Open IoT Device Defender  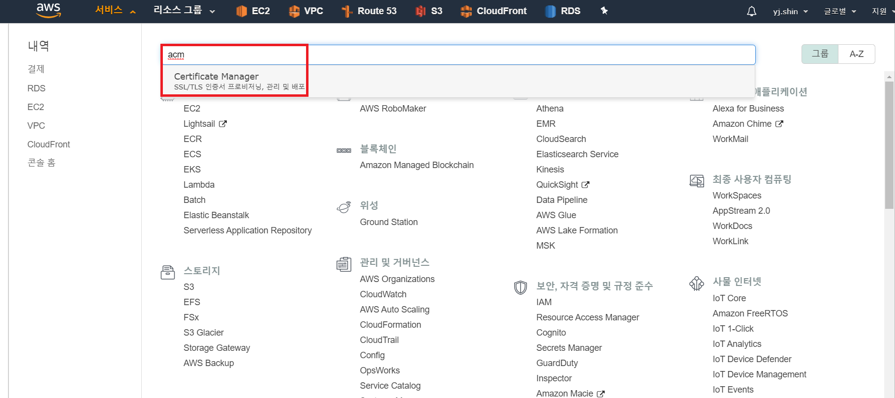[752, 359]
